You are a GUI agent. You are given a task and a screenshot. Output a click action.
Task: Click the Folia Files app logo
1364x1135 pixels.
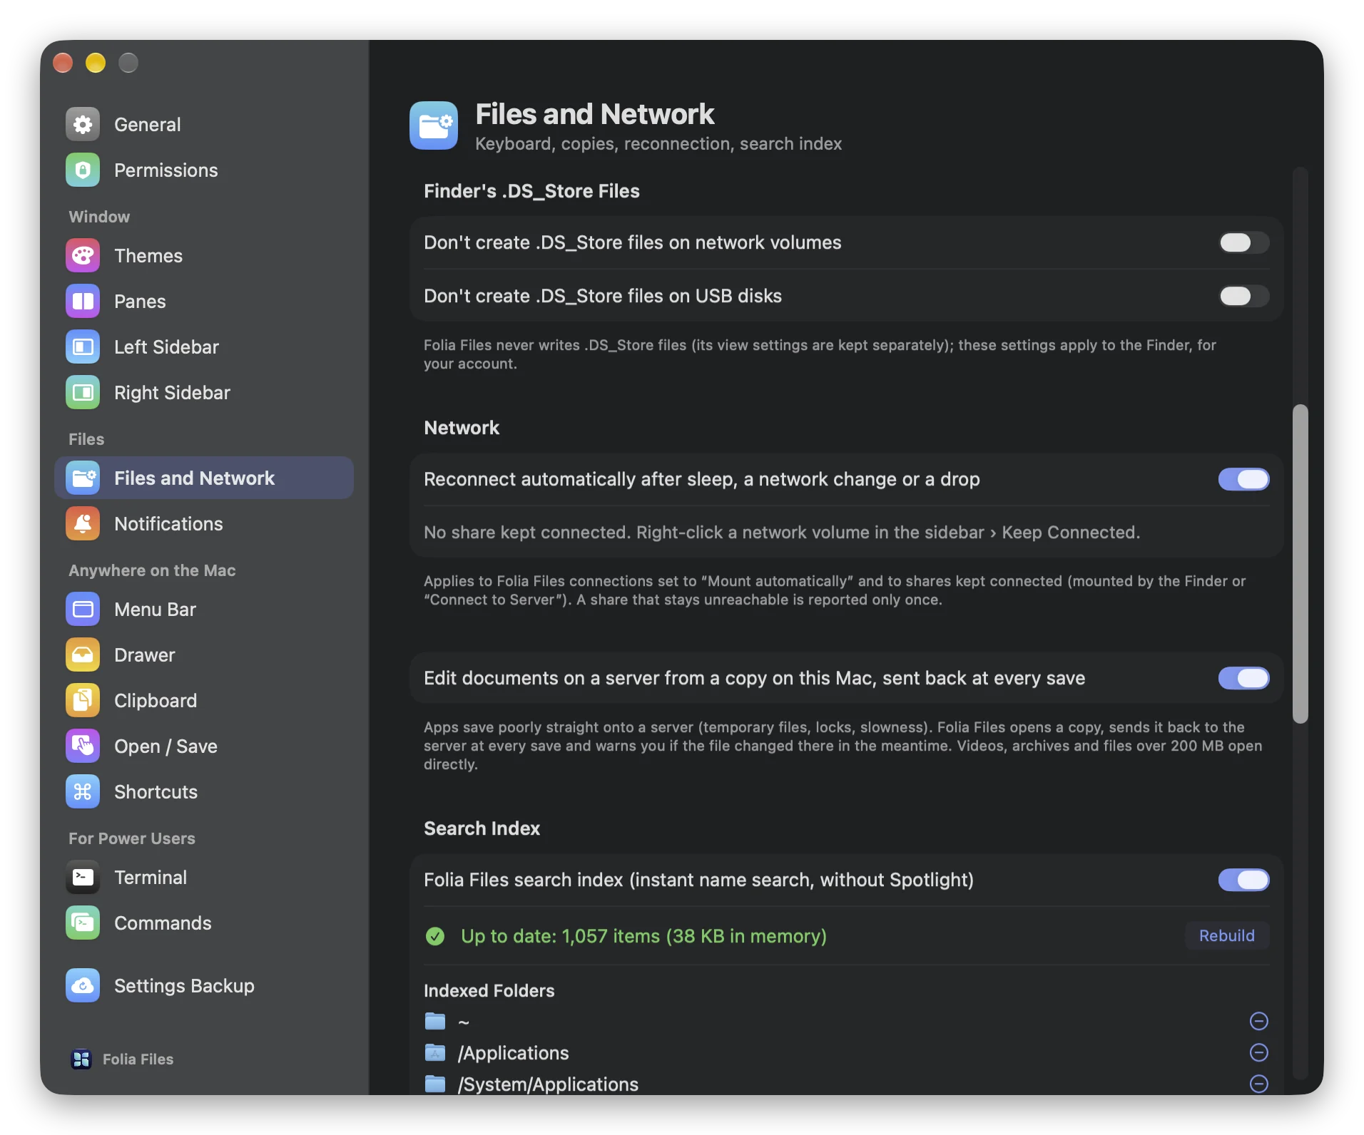pyautogui.click(x=81, y=1059)
